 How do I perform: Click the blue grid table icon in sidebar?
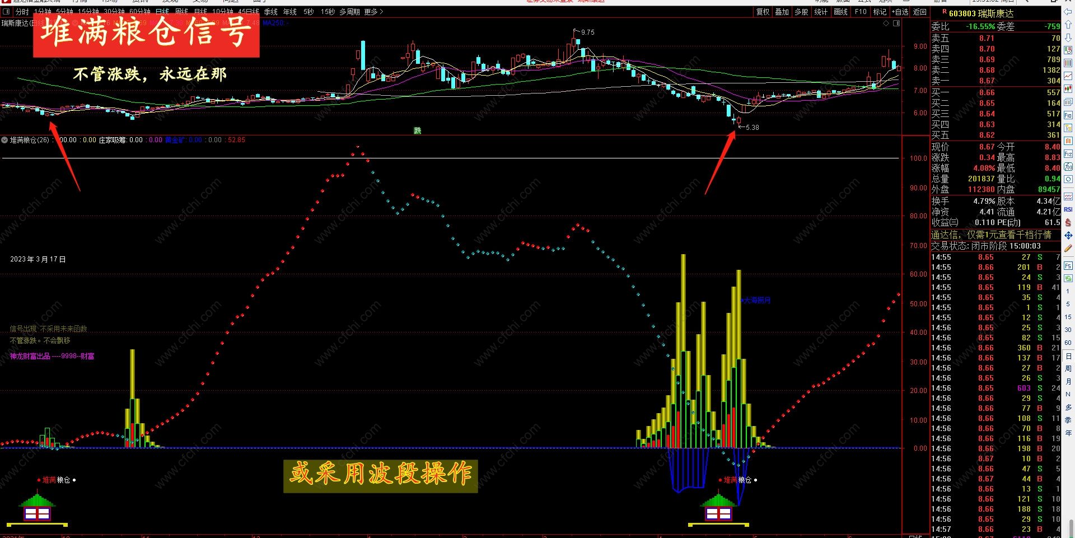tap(1068, 63)
